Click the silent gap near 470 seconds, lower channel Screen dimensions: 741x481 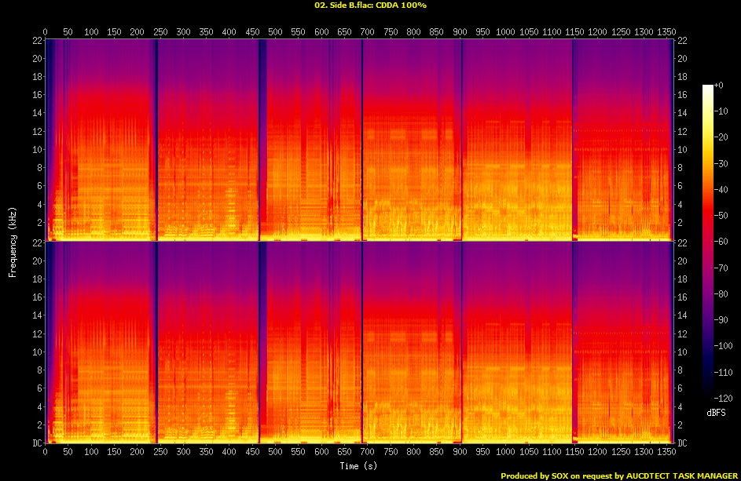pos(262,341)
